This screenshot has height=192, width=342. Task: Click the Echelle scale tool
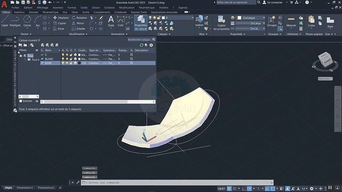coord(79,28)
